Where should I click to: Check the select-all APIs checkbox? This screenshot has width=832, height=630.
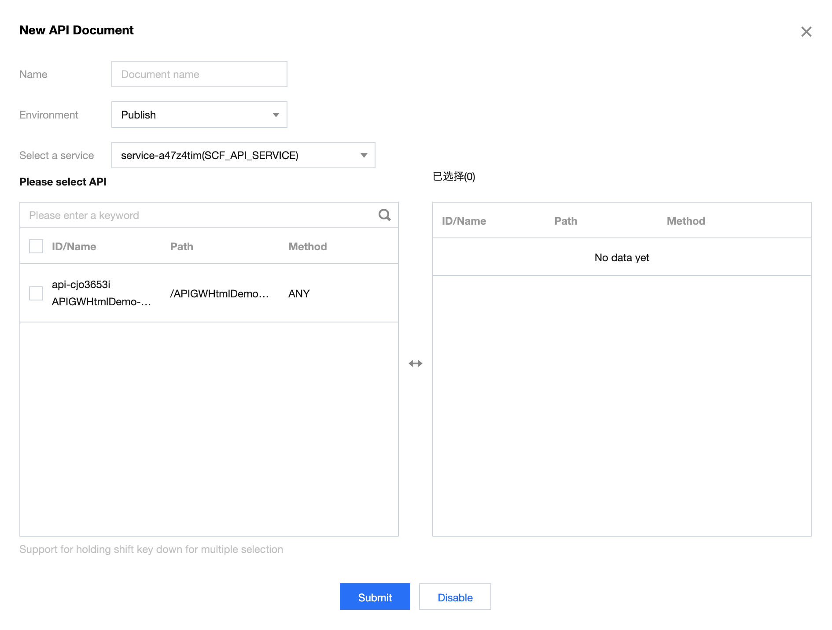(36, 246)
